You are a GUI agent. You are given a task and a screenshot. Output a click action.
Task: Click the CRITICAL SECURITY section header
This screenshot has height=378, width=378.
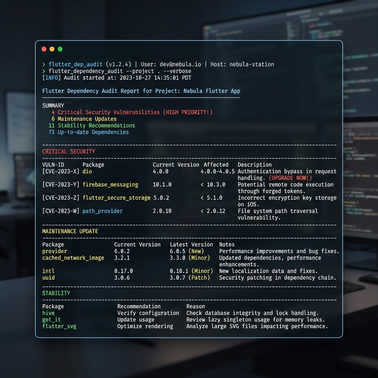68,152
